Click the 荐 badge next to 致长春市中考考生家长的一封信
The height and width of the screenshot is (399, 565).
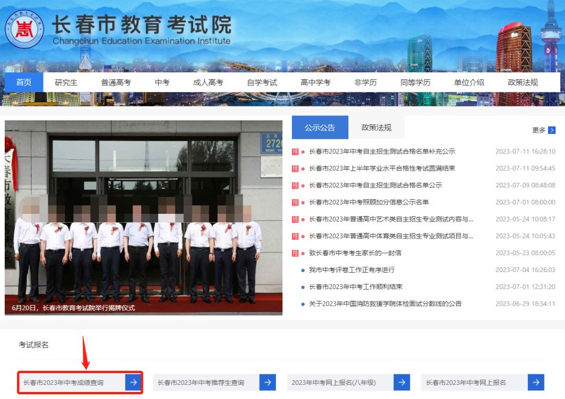(294, 253)
